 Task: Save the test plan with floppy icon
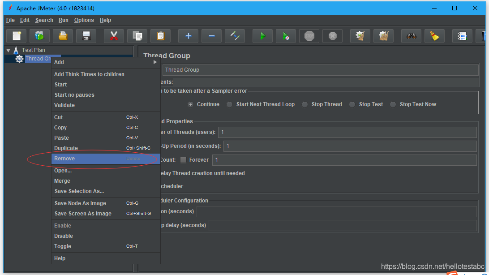click(x=86, y=36)
